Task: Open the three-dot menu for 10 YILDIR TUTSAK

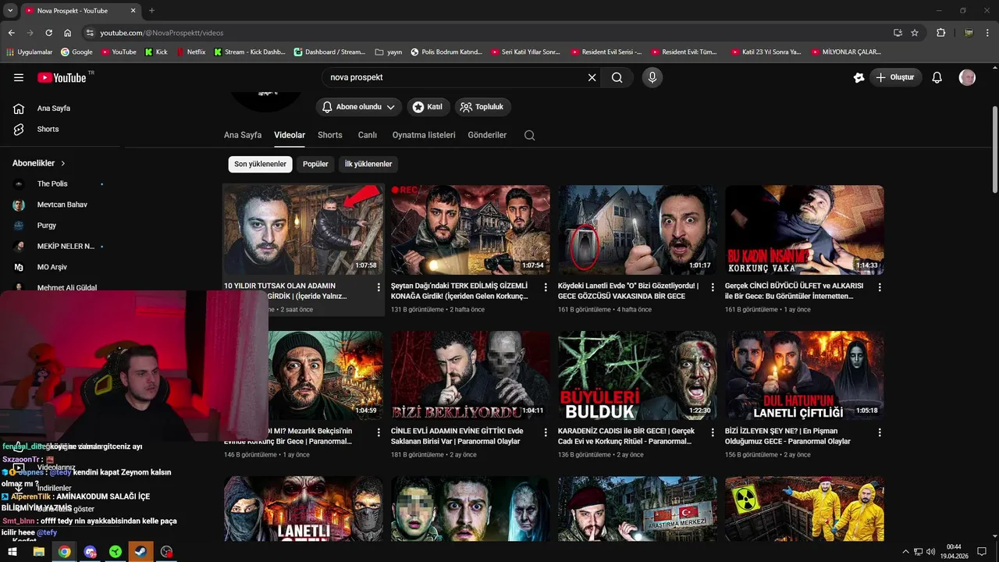Action: [379, 287]
